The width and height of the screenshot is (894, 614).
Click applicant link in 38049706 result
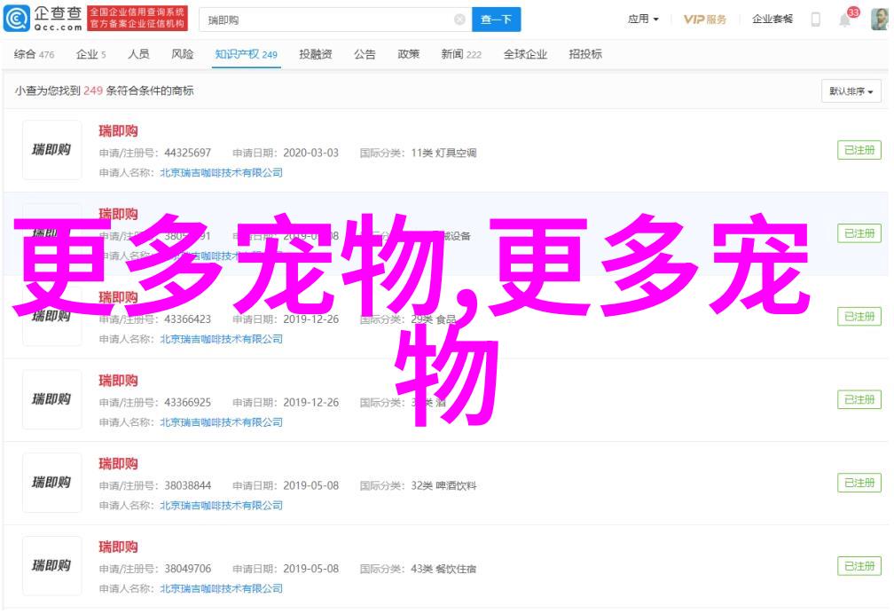coord(221,589)
